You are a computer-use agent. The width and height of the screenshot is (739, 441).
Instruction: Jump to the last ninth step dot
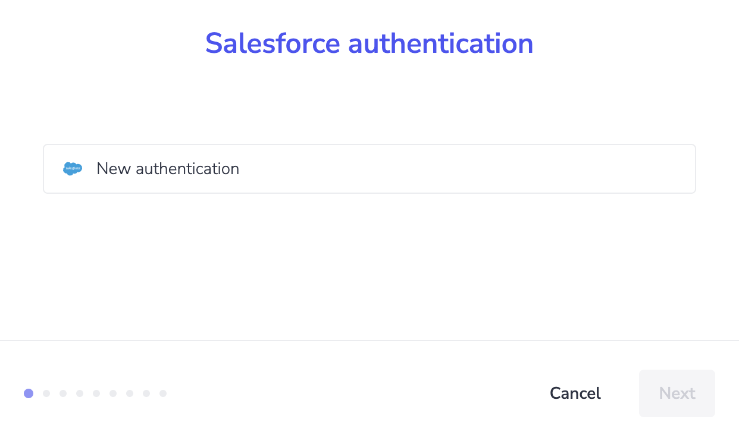163,393
